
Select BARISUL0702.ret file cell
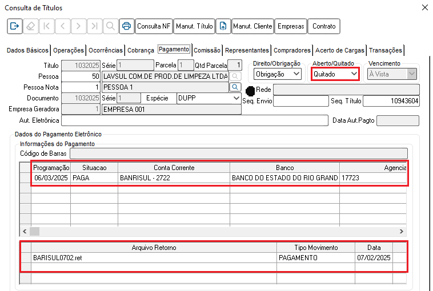tap(154, 258)
